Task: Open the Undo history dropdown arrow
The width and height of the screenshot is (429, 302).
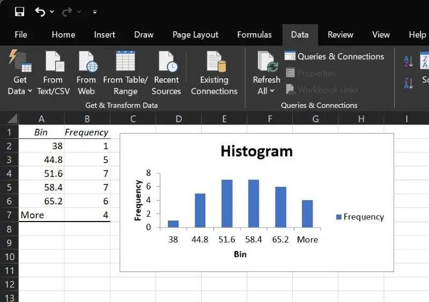Action: [x=52, y=11]
